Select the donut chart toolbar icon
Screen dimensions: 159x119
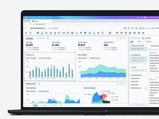[59, 33]
